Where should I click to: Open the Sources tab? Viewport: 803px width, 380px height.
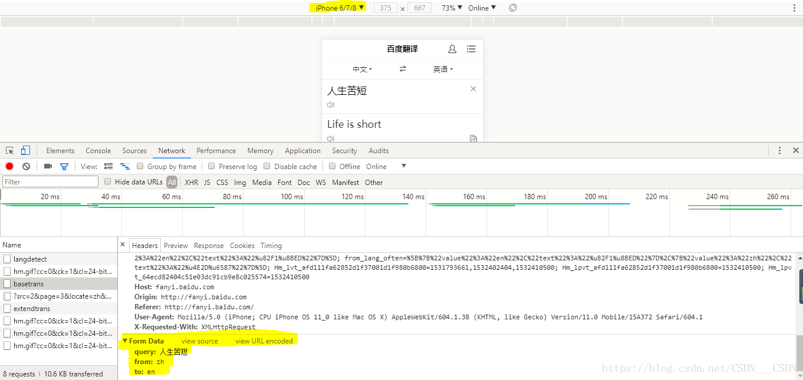click(x=134, y=151)
